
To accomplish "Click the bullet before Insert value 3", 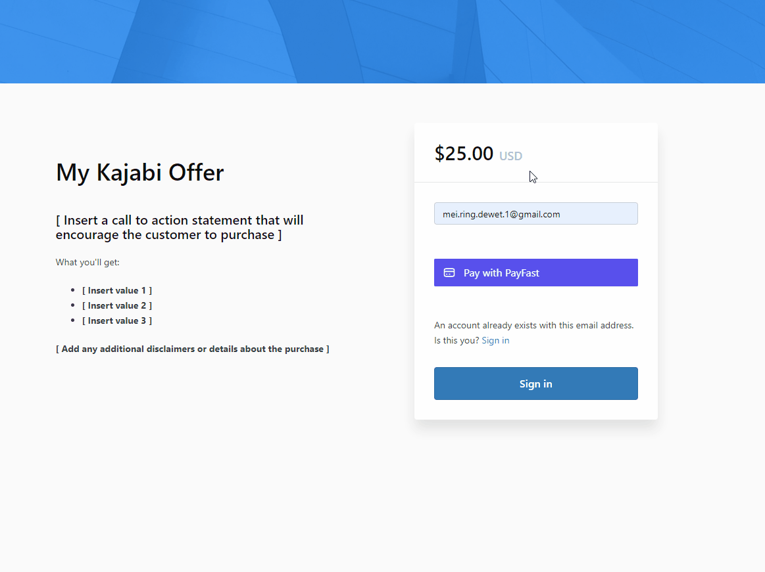I will point(73,320).
